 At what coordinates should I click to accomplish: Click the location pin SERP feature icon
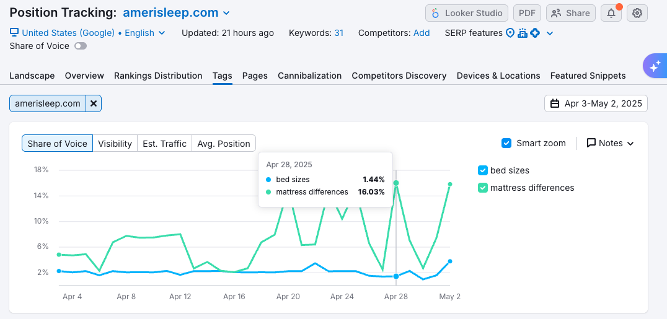510,33
